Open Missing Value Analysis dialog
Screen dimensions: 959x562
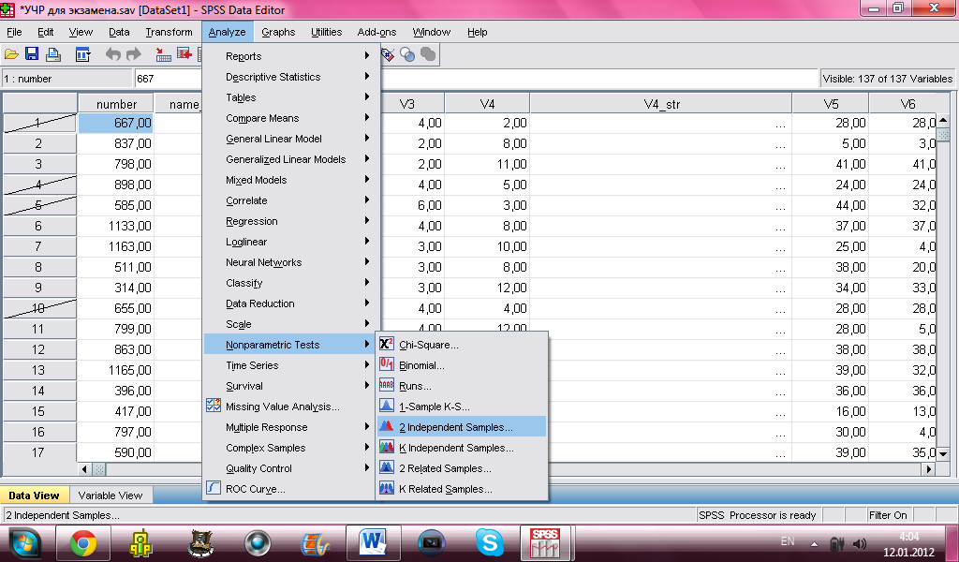click(288, 407)
